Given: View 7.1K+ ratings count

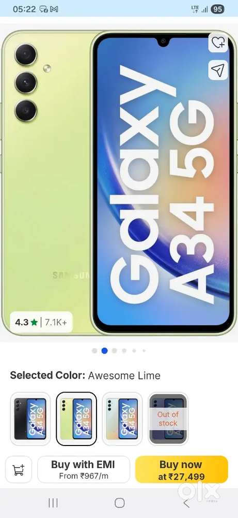Looking at the screenshot, I should [56, 322].
